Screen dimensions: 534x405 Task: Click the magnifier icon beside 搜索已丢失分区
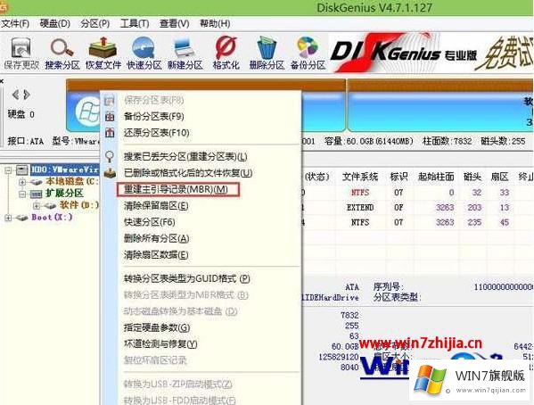110,156
